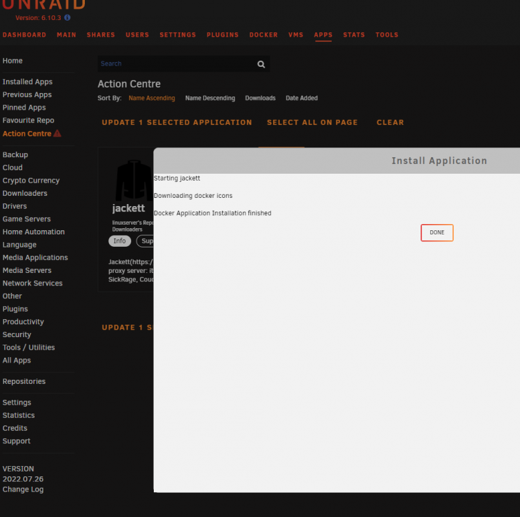
Task: Select the Network Services category
Action: [x=32, y=283]
